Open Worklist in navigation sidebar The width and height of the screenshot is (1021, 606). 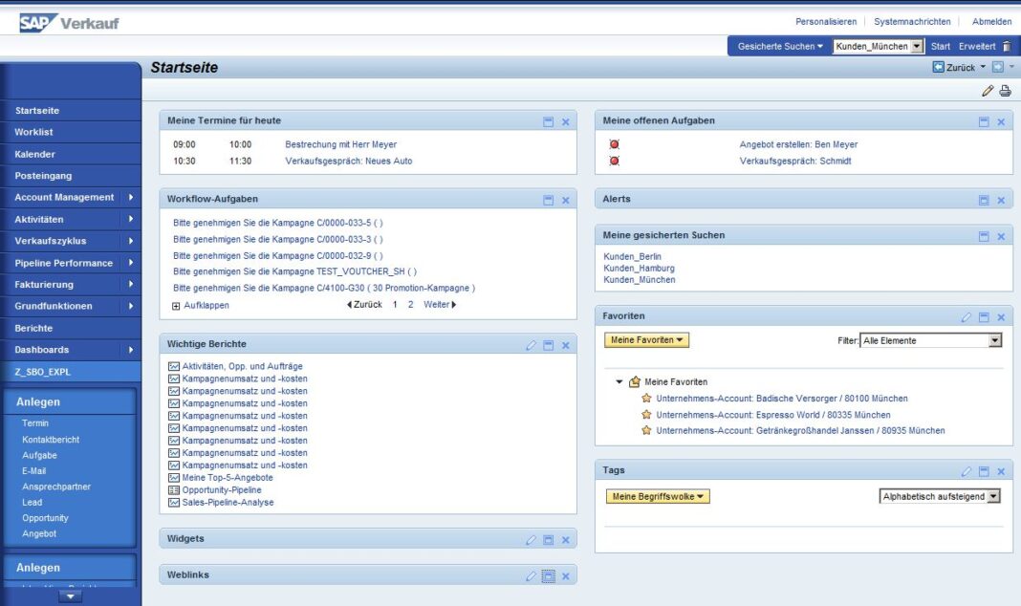33,132
